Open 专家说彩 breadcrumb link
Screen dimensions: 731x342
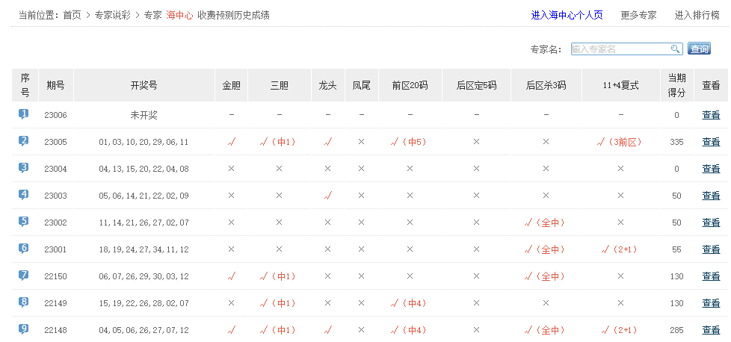tap(113, 15)
